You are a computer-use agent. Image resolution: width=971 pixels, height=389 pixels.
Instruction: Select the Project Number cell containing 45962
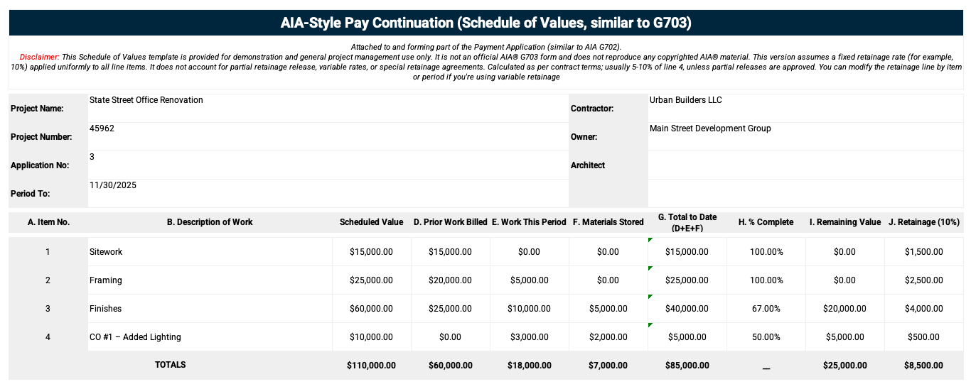(x=102, y=129)
